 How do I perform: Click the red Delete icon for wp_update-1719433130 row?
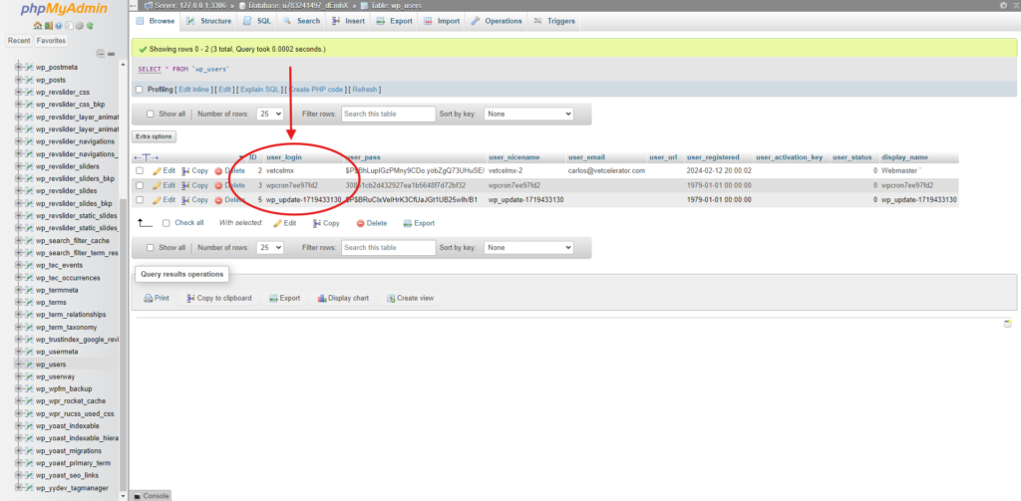point(218,200)
